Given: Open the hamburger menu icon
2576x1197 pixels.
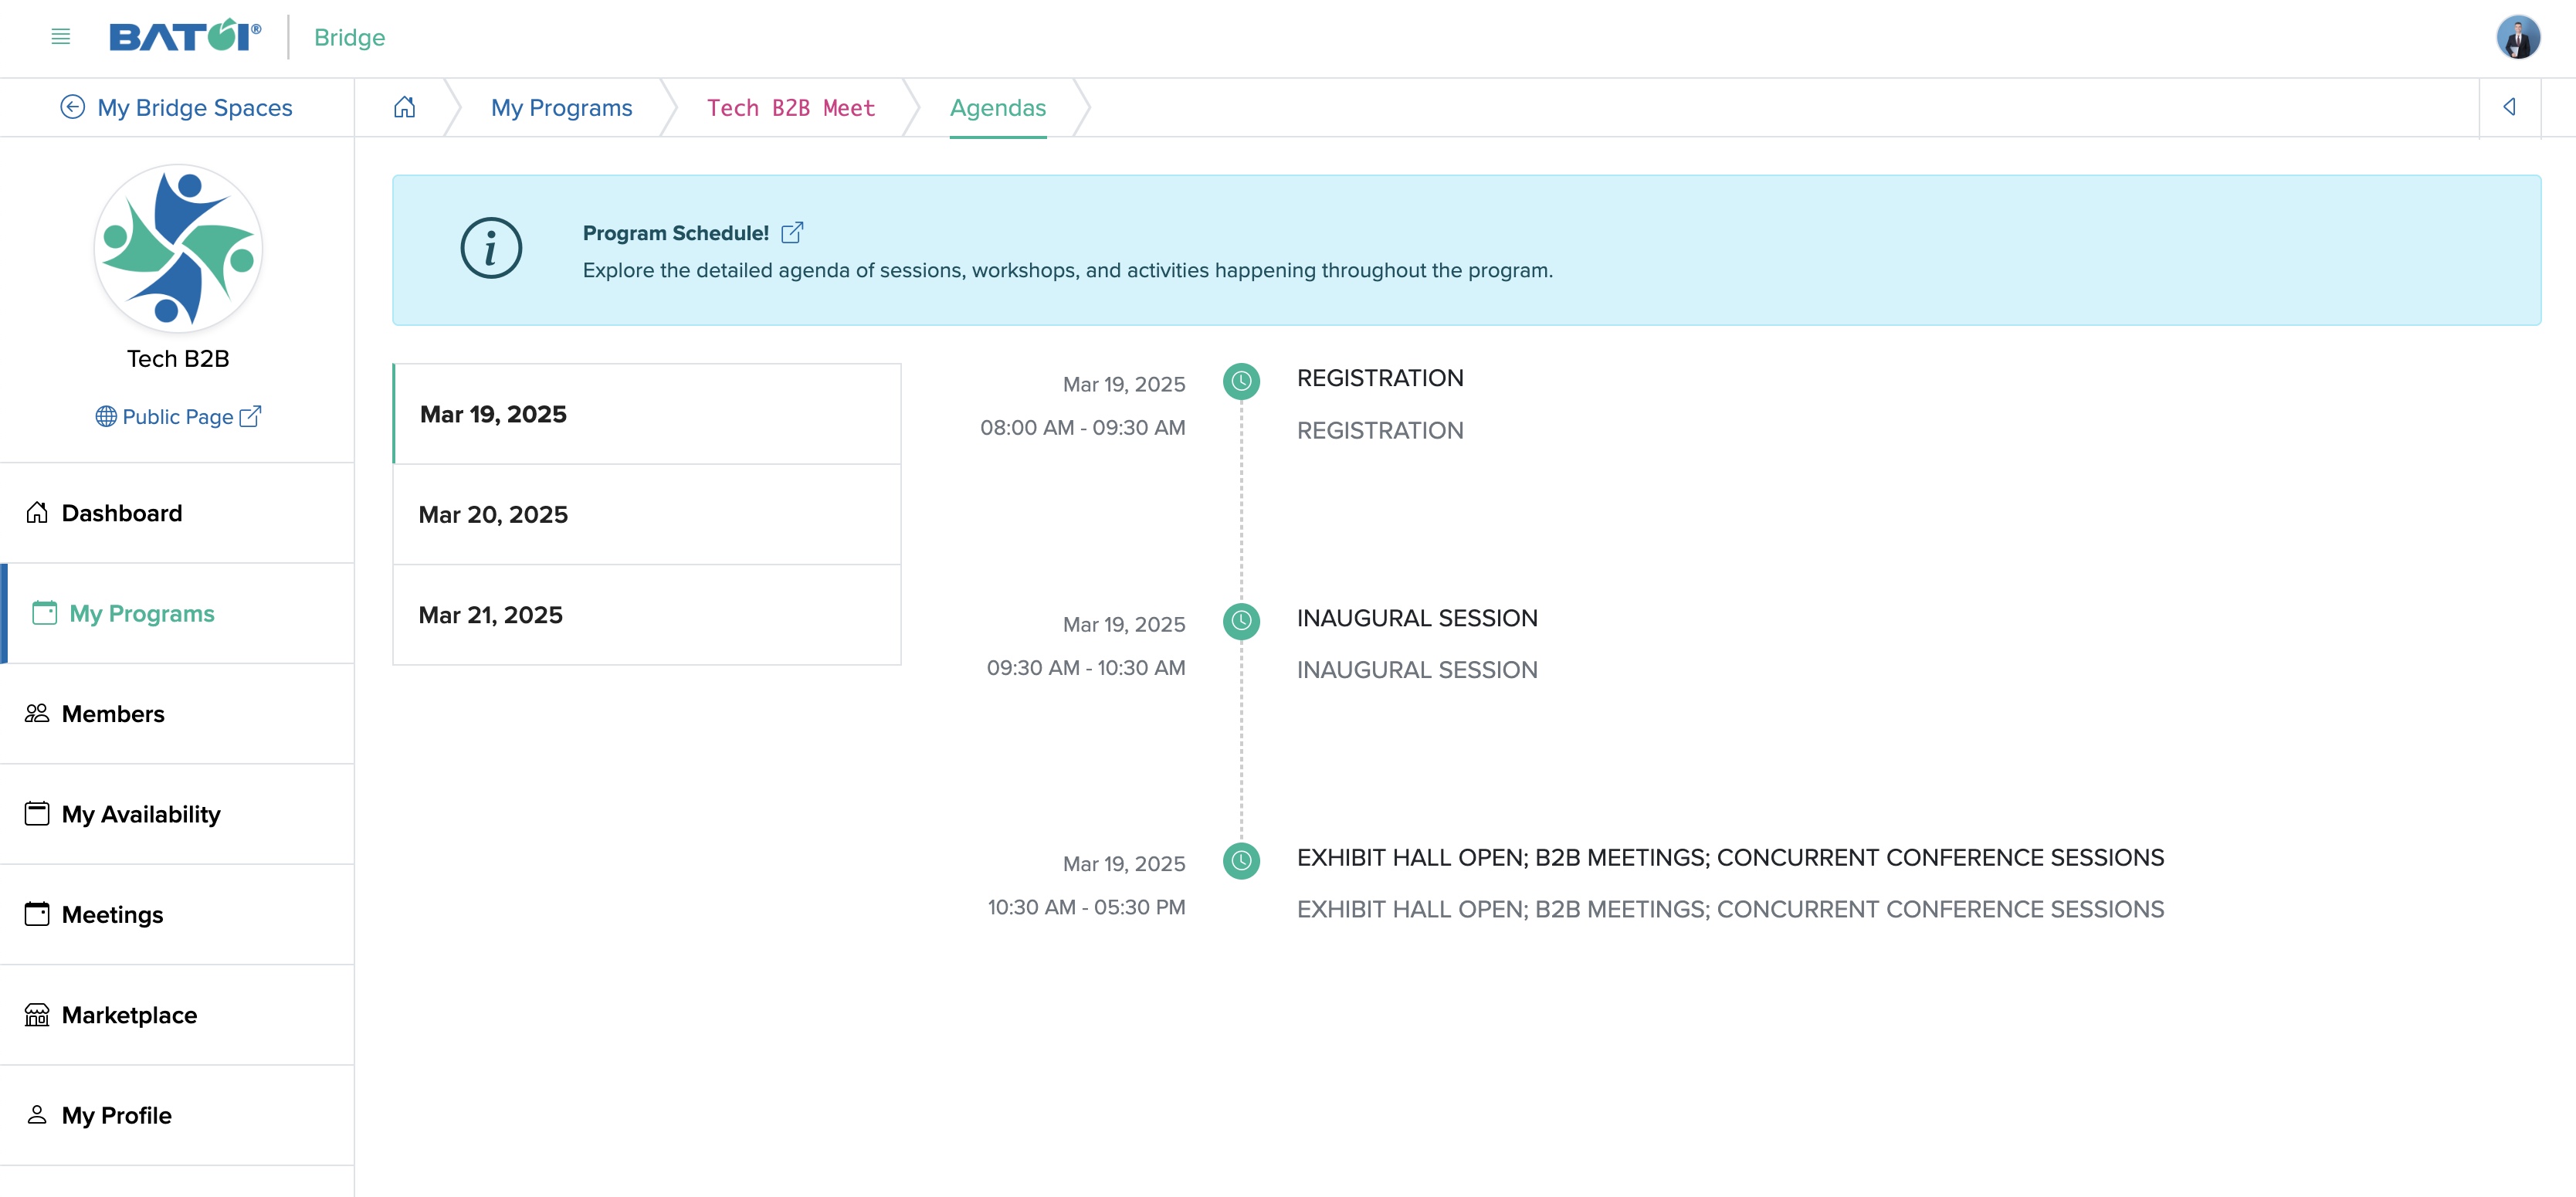Looking at the screenshot, I should click(x=60, y=37).
